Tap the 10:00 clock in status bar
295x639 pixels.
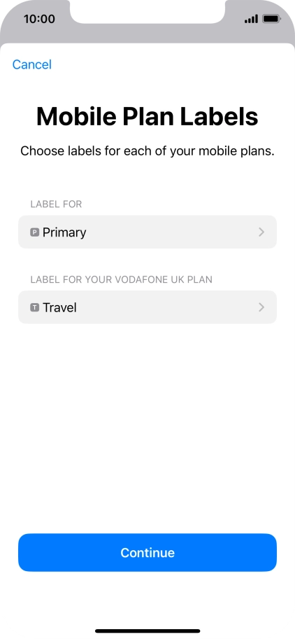click(39, 19)
